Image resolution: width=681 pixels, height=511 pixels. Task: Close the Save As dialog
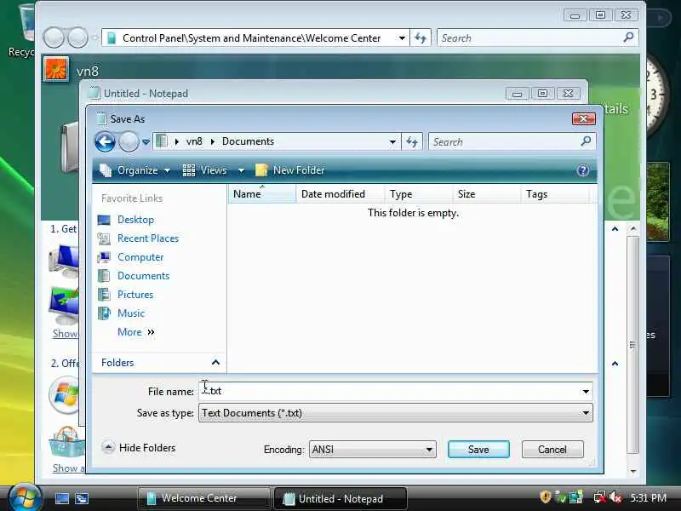pyautogui.click(x=583, y=118)
